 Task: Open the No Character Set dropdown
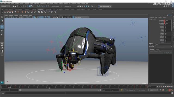[131, 90]
